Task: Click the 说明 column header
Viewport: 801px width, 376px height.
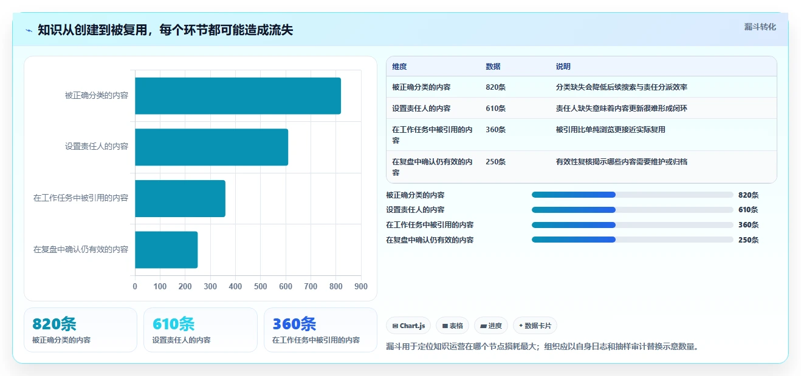Action: pos(563,67)
